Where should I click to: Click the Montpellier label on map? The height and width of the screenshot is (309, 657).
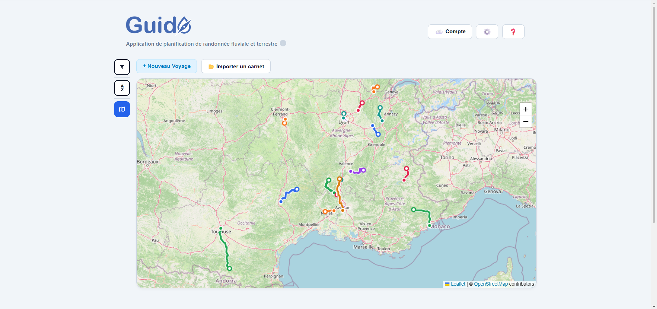(309, 224)
